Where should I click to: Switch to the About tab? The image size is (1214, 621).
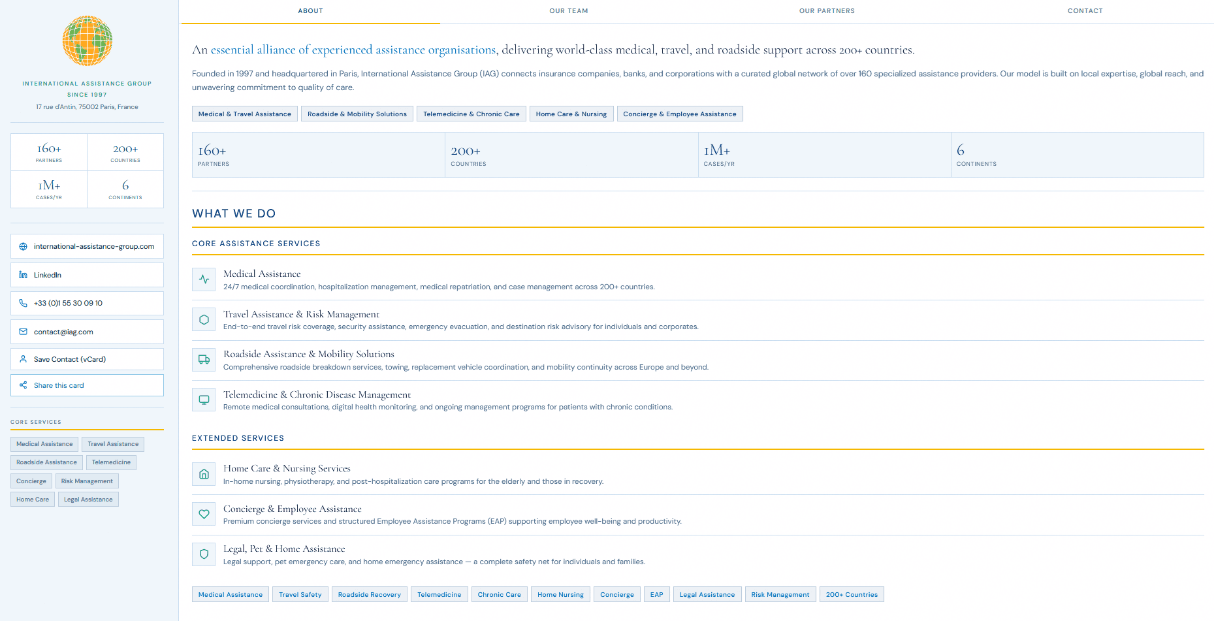point(311,11)
